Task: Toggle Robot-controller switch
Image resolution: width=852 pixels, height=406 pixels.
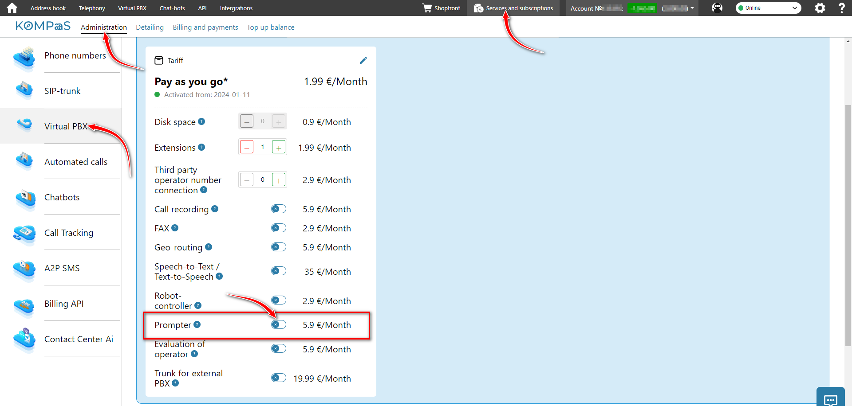Action: tap(279, 300)
